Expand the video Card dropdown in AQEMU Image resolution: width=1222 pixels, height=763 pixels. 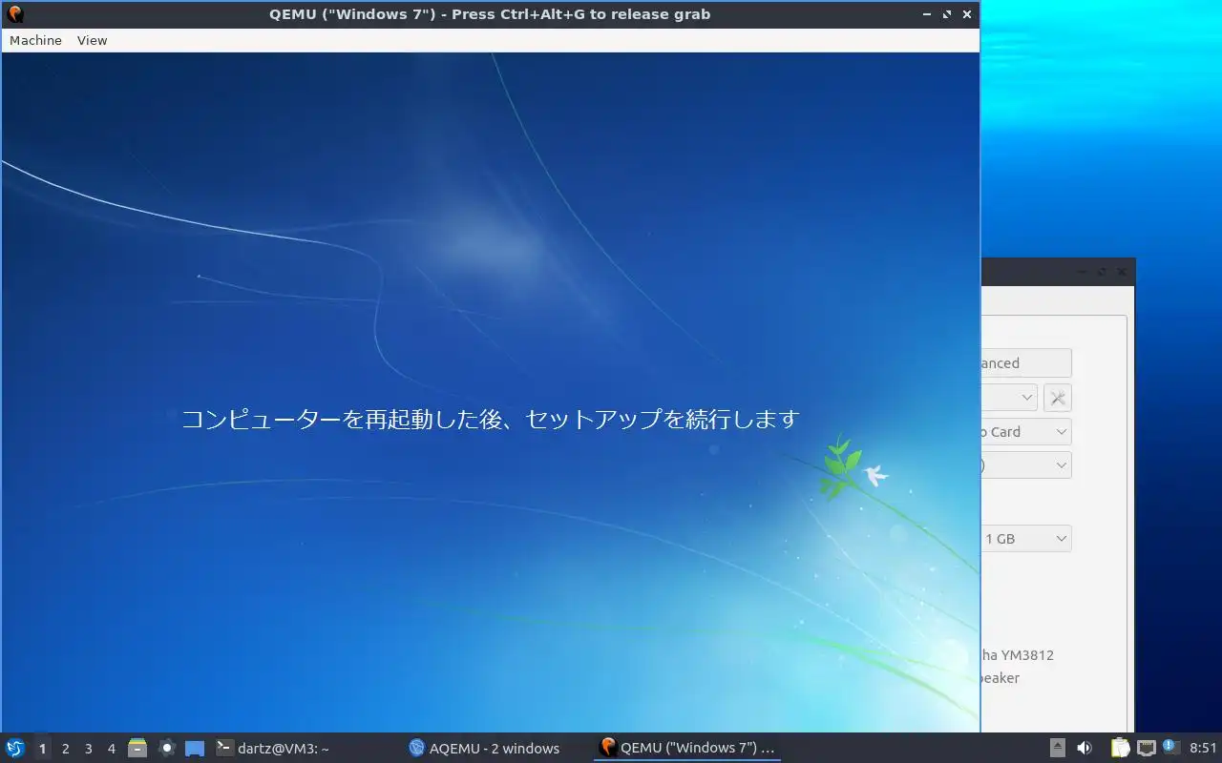1026,432
